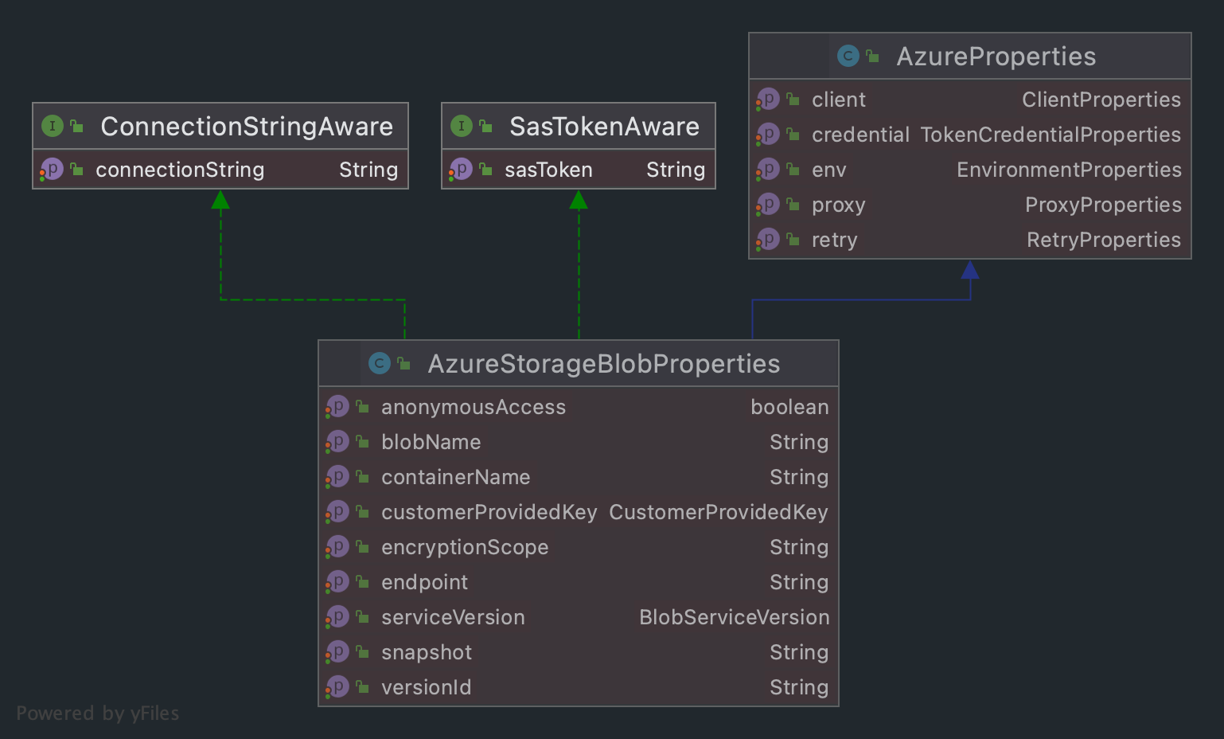
Task: Click the class icon beside AzureProperties
Action: tap(848, 56)
